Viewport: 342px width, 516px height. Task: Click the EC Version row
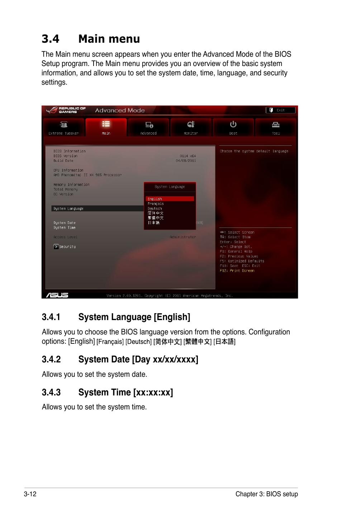tap(63, 194)
